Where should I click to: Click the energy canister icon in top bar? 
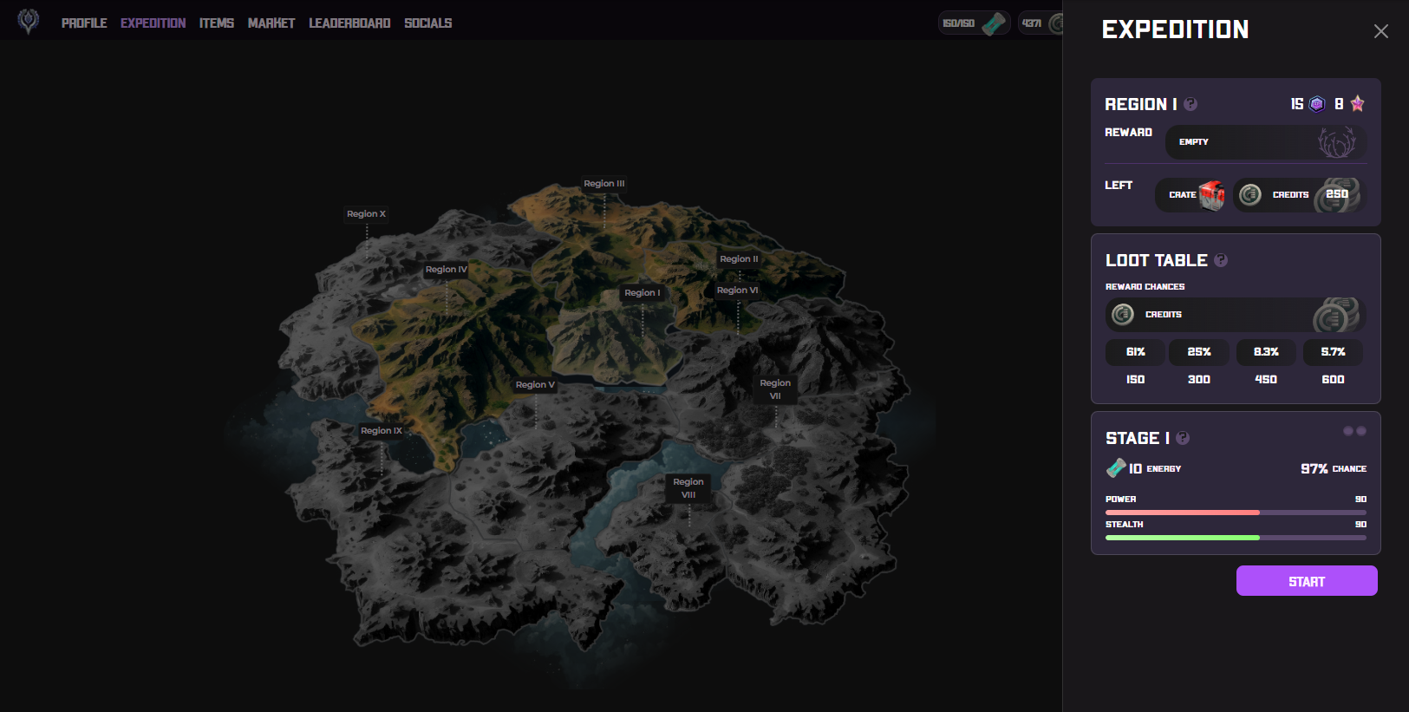[x=994, y=23]
